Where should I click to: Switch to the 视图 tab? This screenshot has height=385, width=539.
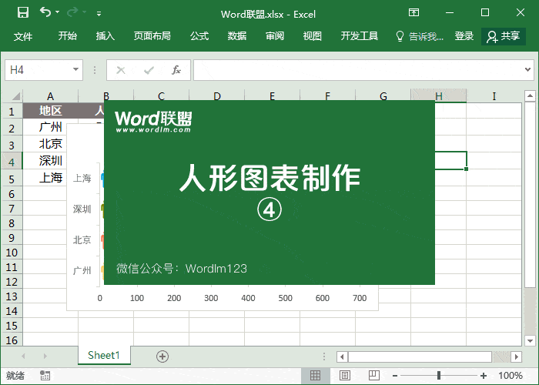(312, 35)
